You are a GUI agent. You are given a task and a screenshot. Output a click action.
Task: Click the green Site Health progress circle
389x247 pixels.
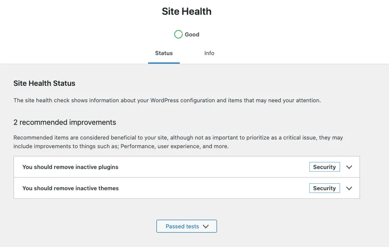[178, 35]
